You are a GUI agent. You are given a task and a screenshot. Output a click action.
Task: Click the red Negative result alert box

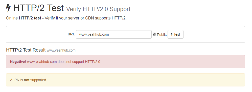tap(125, 62)
